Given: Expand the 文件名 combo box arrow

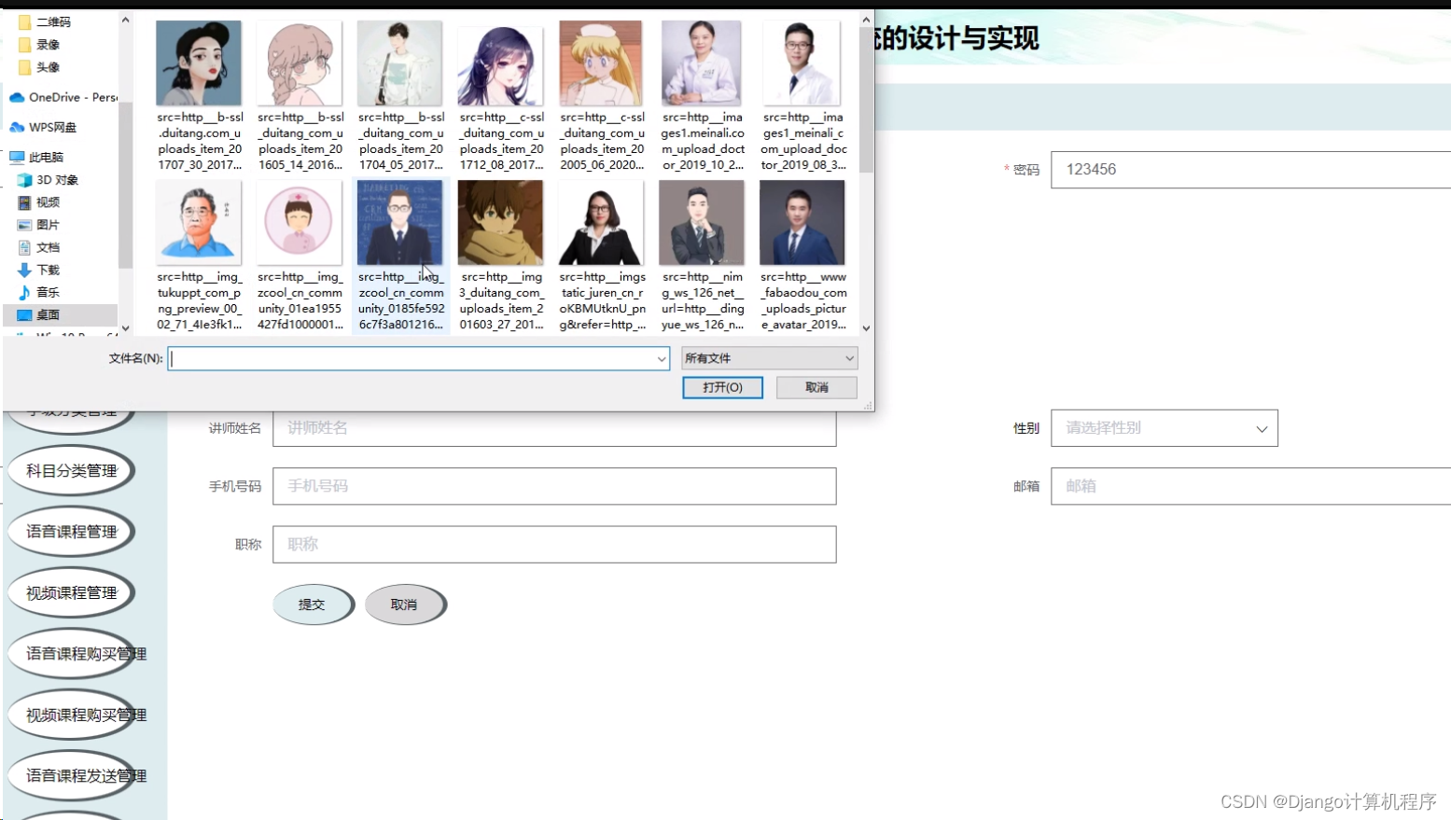Looking at the screenshot, I should pyautogui.click(x=661, y=357).
